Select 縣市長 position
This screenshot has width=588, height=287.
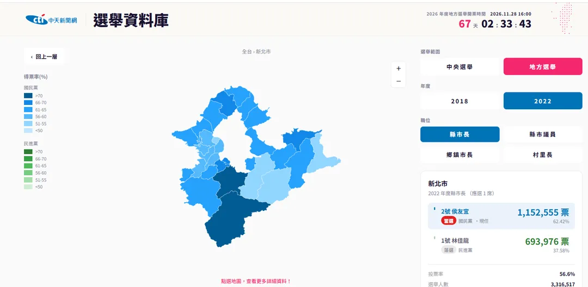point(460,134)
